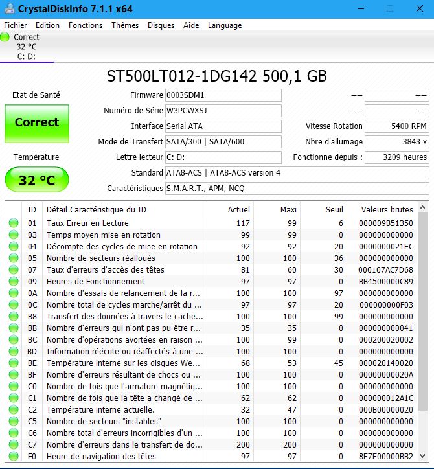Image resolution: width=434 pixels, height=469 pixels.
Task: Click the Vitesse Rotation value 5400 RPM
Action: pyautogui.click(x=397, y=126)
